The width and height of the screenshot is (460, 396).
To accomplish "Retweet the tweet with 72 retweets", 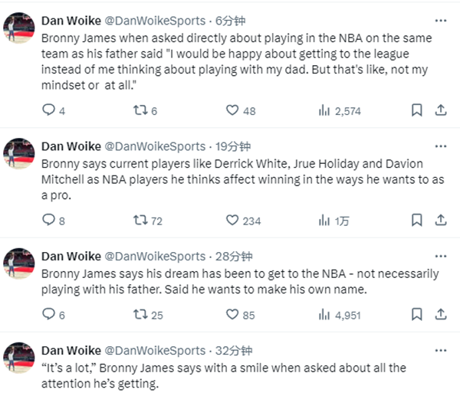I will pos(140,221).
